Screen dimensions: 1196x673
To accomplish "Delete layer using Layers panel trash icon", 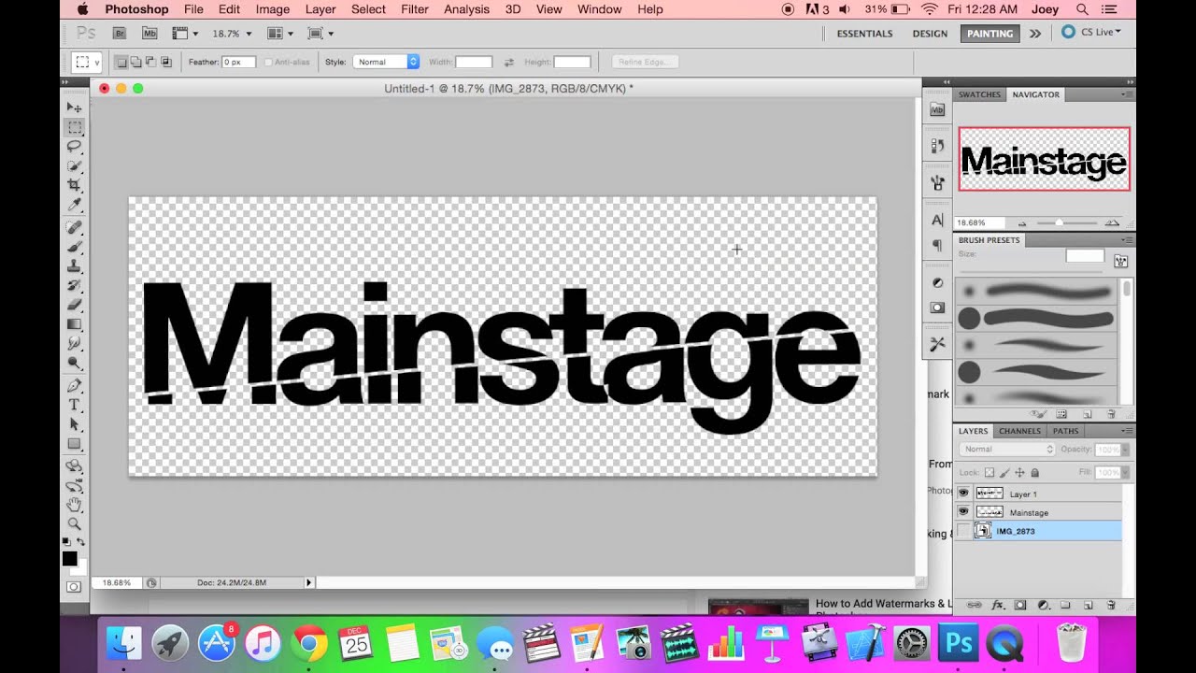I will [1110, 606].
